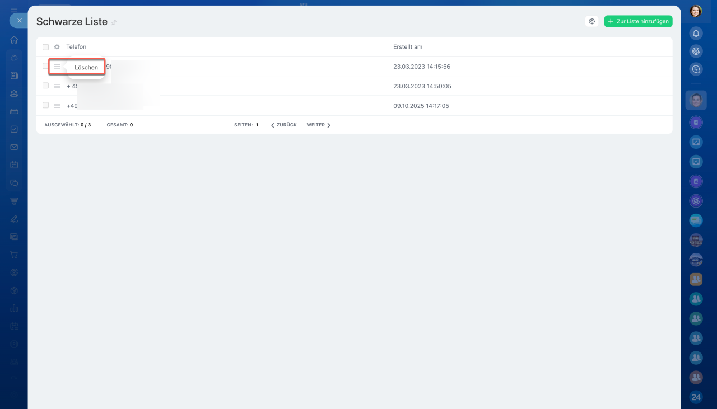Open user profile avatar at top right

(x=696, y=11)
